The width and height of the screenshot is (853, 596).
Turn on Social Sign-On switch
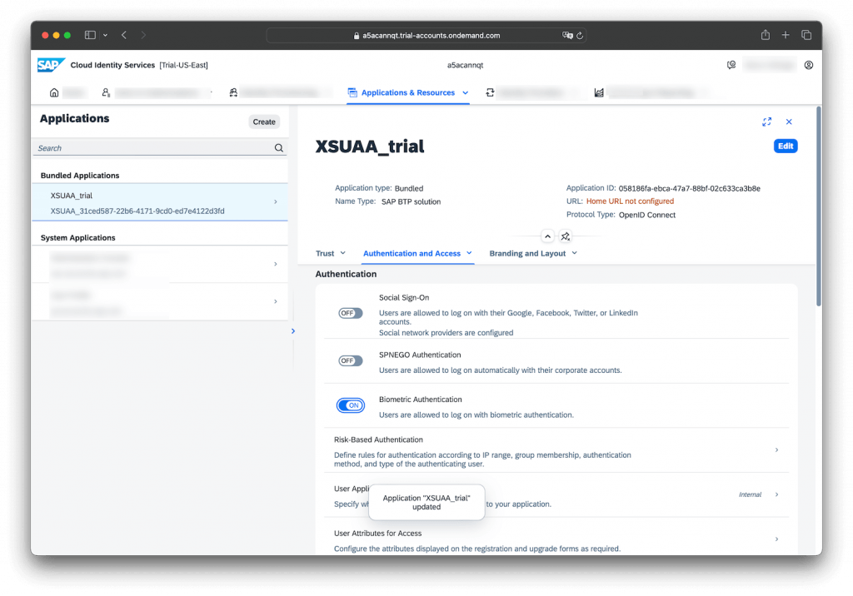351,313
